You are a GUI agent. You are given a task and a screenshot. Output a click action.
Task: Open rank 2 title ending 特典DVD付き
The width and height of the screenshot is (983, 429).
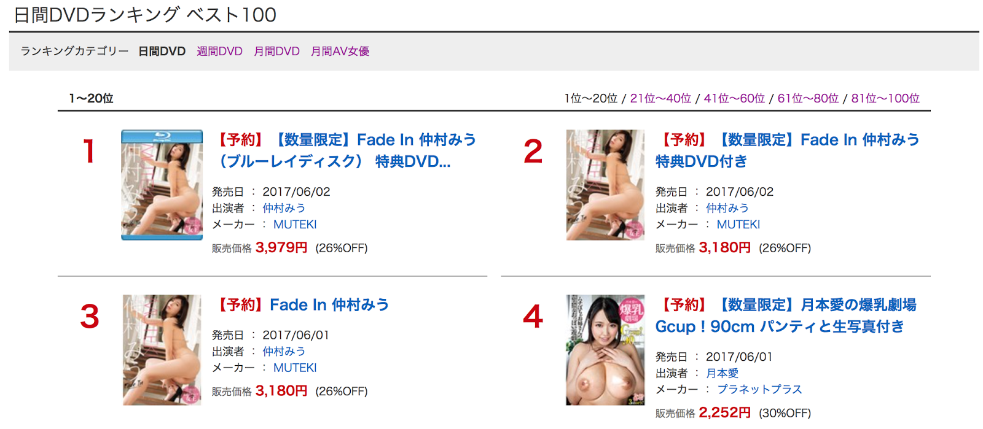tap(788, 150)
